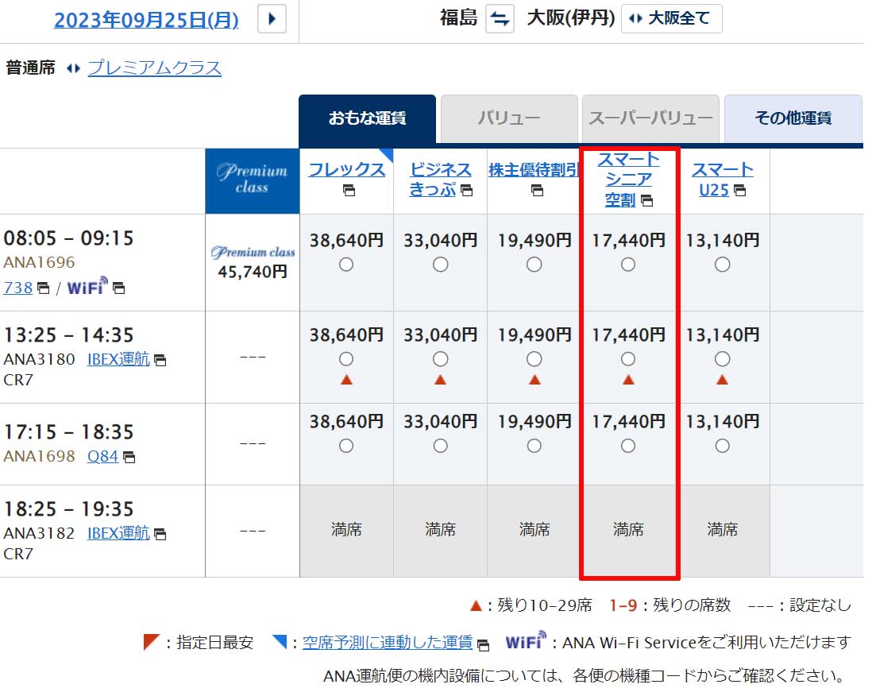
Task: Open IBEX運航 link for ANA3182
Action: tap(118, 533)
